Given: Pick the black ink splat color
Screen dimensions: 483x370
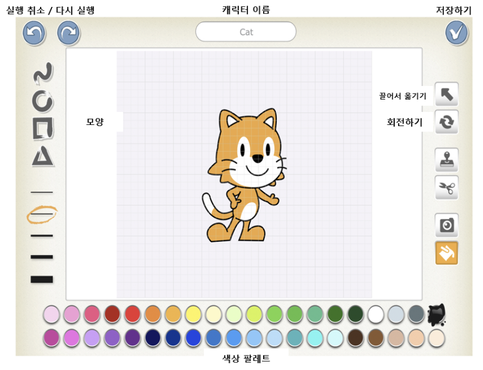Looking at the screenshot, I should [x=436, y=315].
